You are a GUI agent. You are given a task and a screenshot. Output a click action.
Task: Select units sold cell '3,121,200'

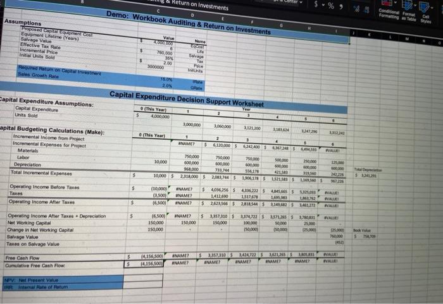252,128
